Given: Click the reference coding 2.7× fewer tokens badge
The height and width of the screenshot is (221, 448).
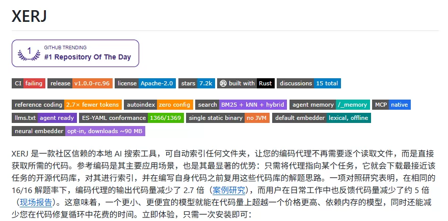Looking at the screenshot, I should point(67,105).
